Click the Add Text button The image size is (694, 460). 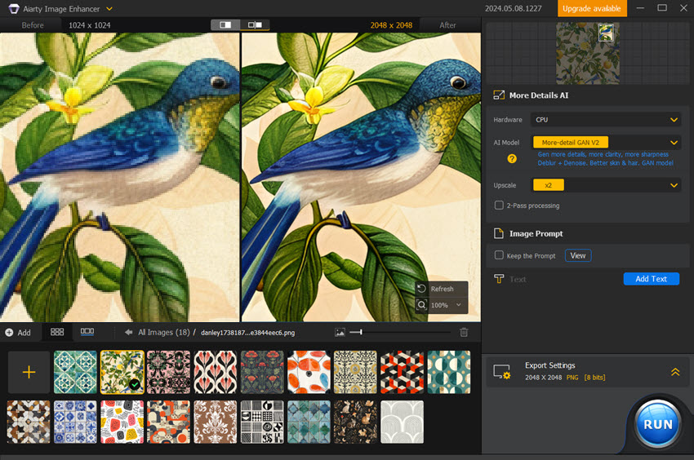[651, 279]
